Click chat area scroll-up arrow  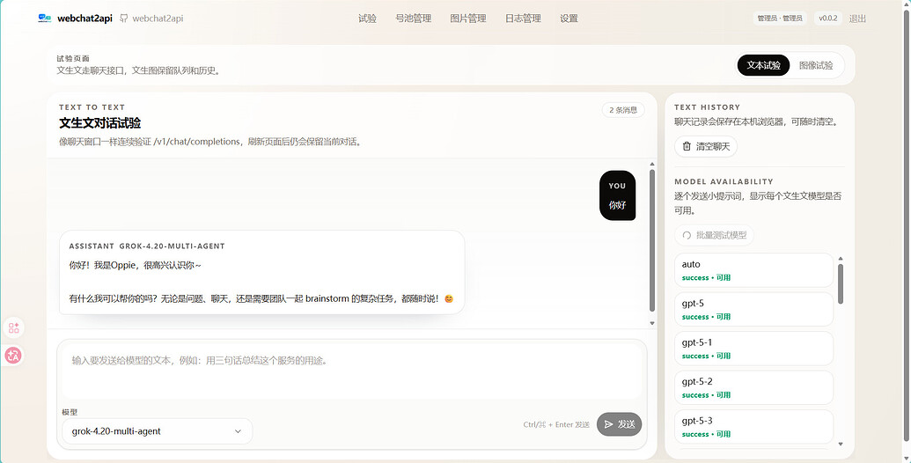pos(652,165)
